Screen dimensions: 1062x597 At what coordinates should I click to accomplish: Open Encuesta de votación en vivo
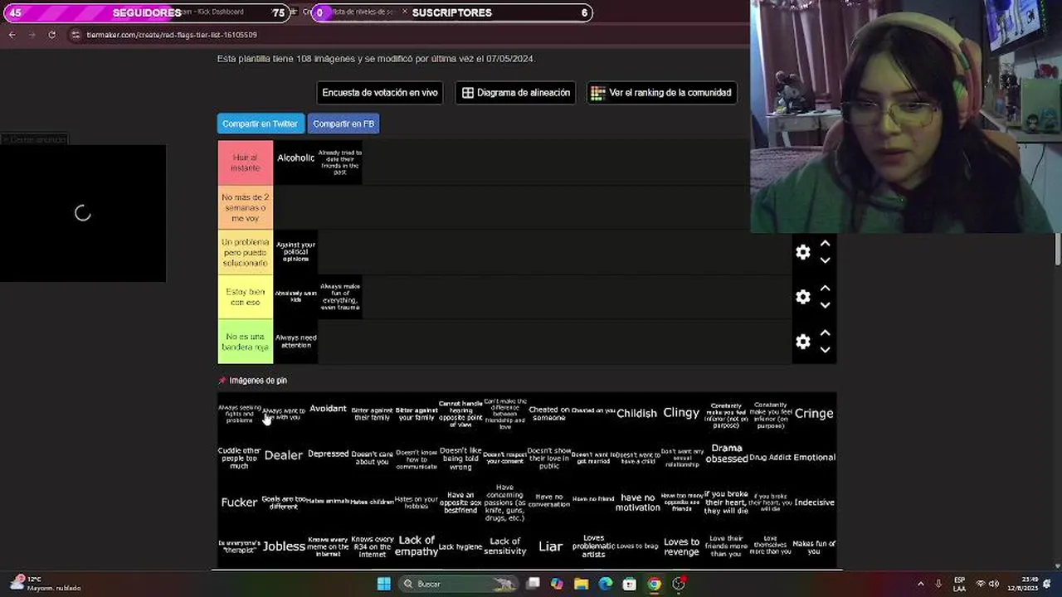click(380, 93)
